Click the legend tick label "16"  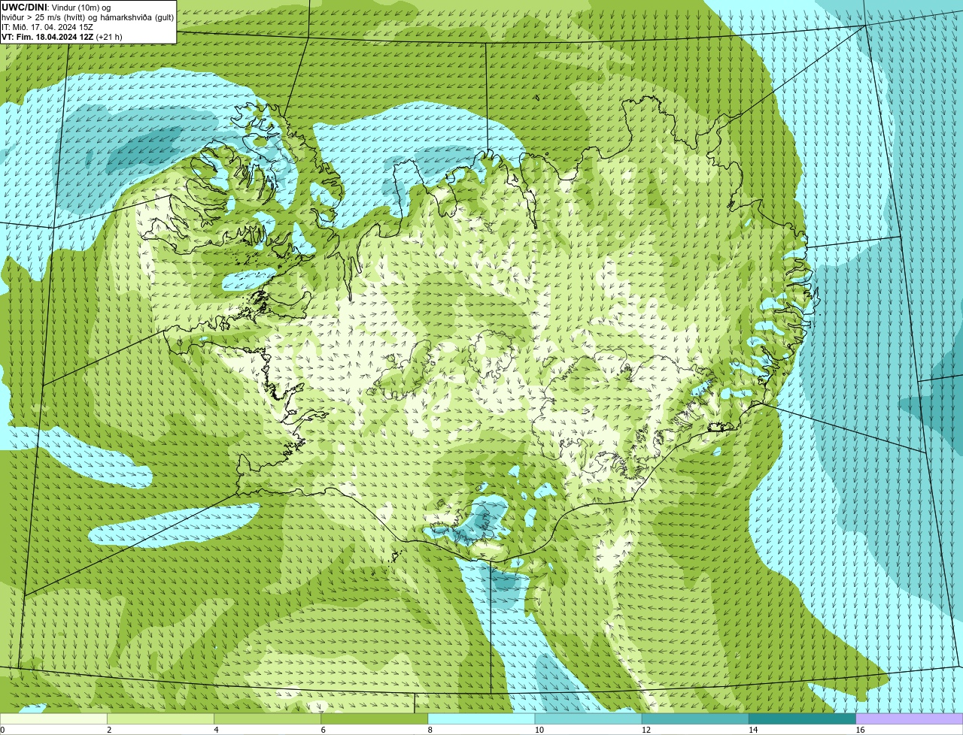point(860,730)
